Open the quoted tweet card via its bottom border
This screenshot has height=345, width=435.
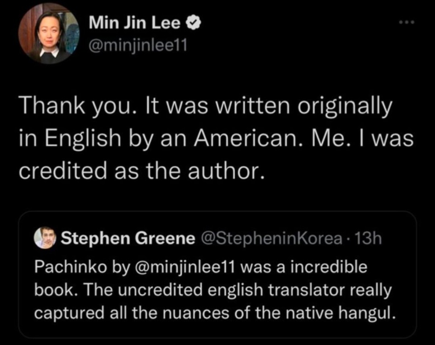pyautogui.click(x=217, y=337)
